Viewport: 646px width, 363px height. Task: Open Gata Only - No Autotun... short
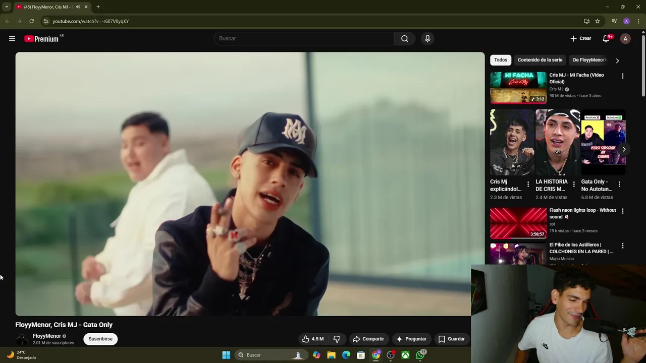(x=603, y=142)
